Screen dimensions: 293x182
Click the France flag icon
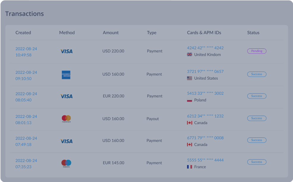(190, 167)
